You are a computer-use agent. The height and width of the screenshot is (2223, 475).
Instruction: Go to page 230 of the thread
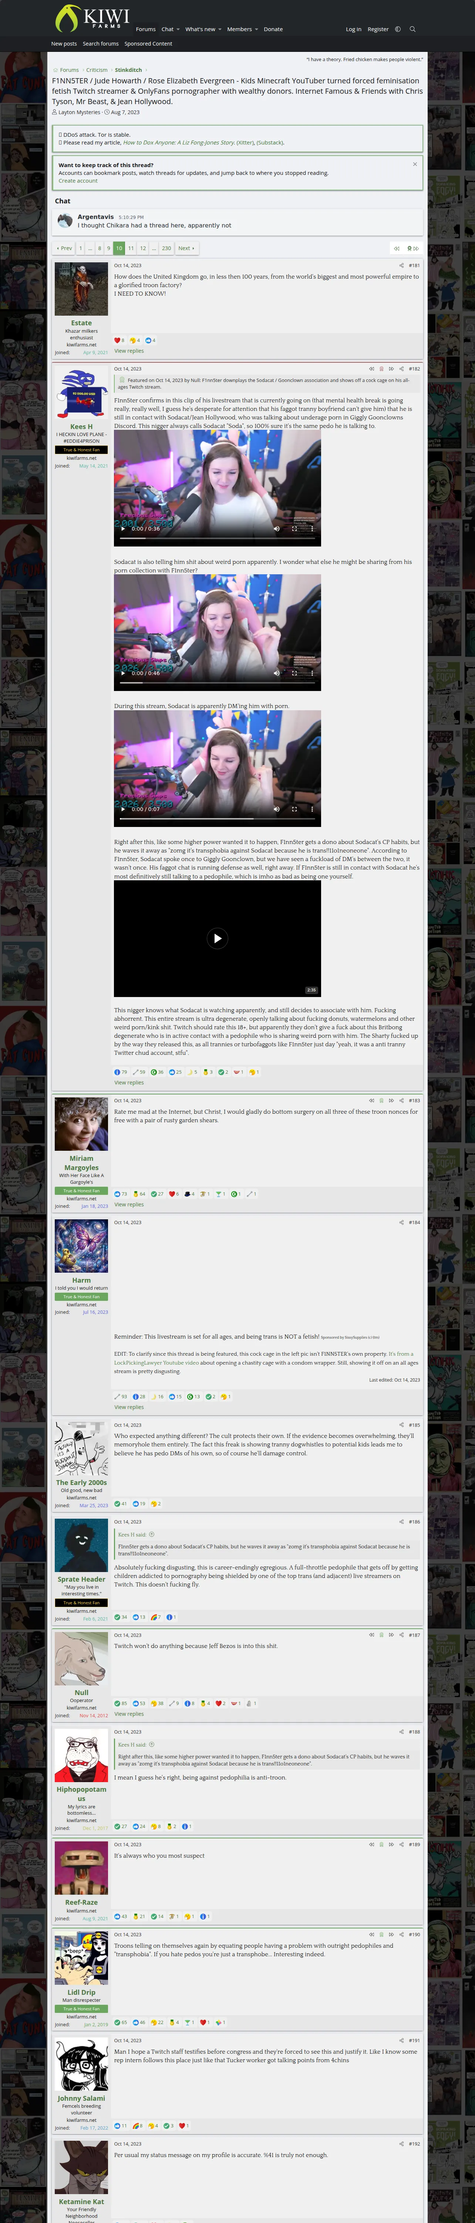point(166,249)
